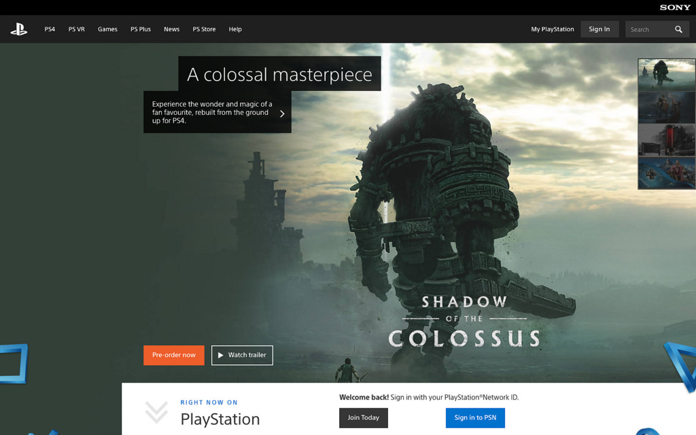Click the Sign In button

[x=599, y=29]
